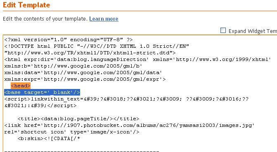Click the xmlns:b google gml line
The height and width of the screenshot is (152, 277).
pyautogui.click(x=73, y=66)
